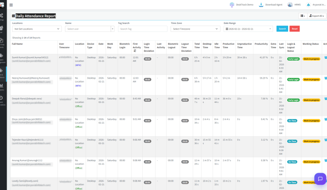Open Project Management in the left sidebar
Viewport: 327px width, 190px height.
(2, 57)
